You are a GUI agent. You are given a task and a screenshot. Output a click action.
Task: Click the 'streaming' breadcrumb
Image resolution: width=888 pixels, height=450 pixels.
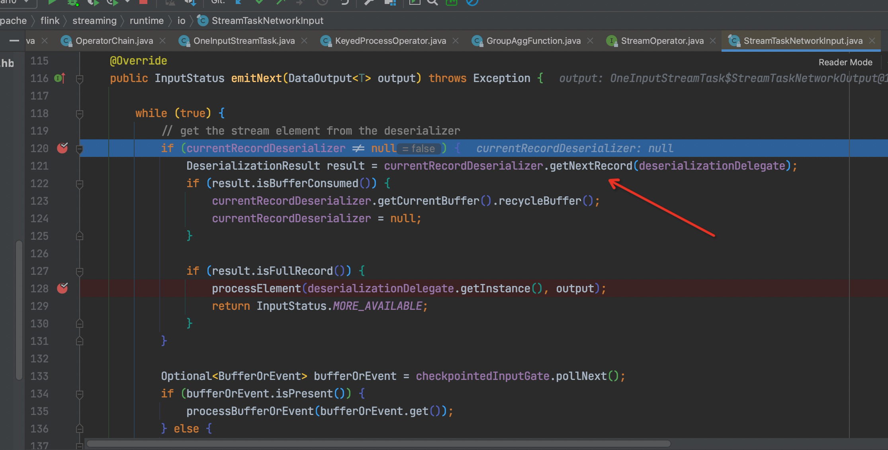pos(94,21)
